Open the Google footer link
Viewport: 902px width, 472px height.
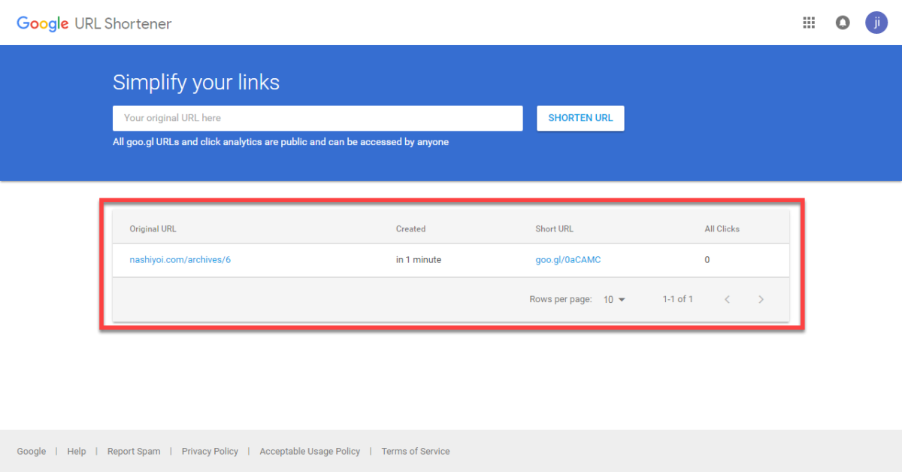pyautogui.click(x=32, y=451)
